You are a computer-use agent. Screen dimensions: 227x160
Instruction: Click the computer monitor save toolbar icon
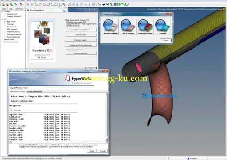(x=11, y=4)
